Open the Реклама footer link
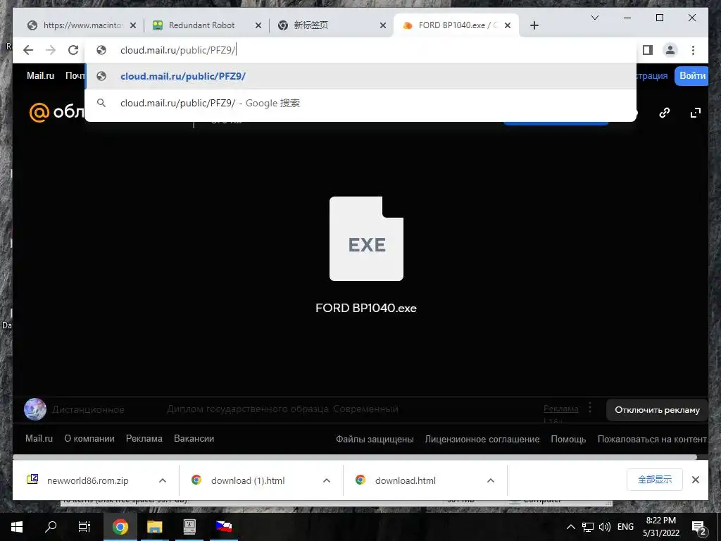 [144, 438]
